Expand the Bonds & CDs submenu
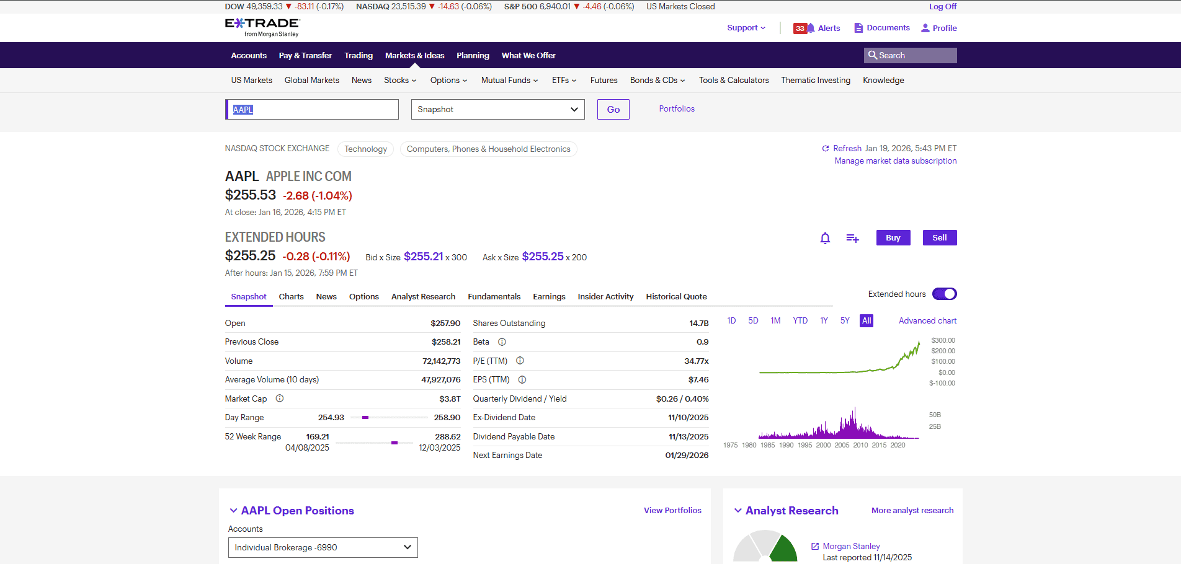The height and width of the screenshot is (564, 1181). tap(657, 80)
